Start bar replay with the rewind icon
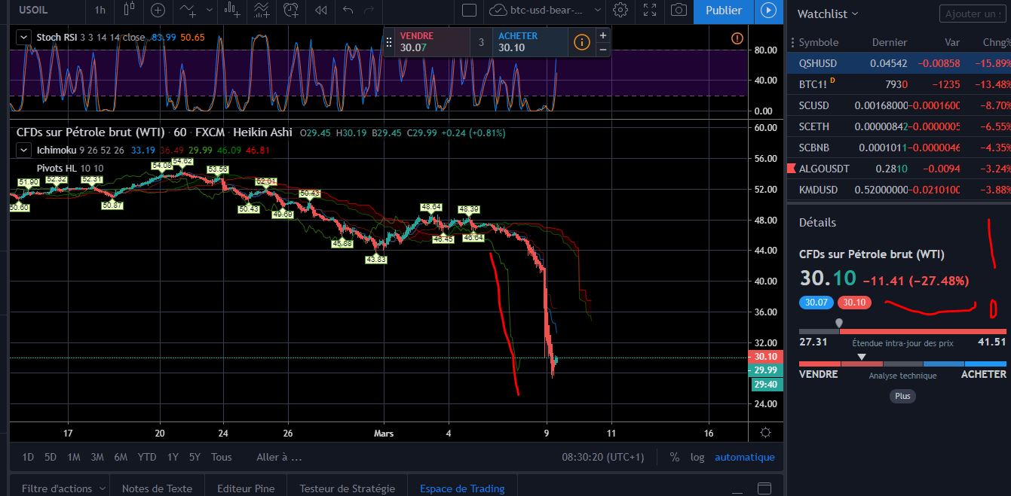Screen dimensions: 1011x496 click(321, 11)
